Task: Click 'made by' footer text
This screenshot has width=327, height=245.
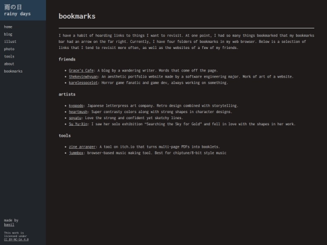Action: click(11, 220)
